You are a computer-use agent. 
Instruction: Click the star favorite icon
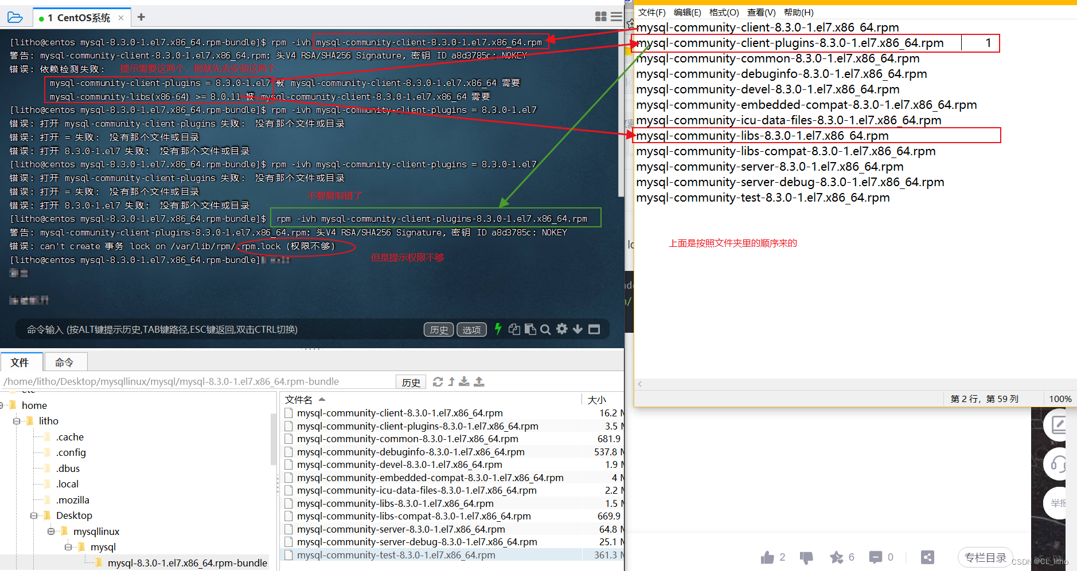837,557
